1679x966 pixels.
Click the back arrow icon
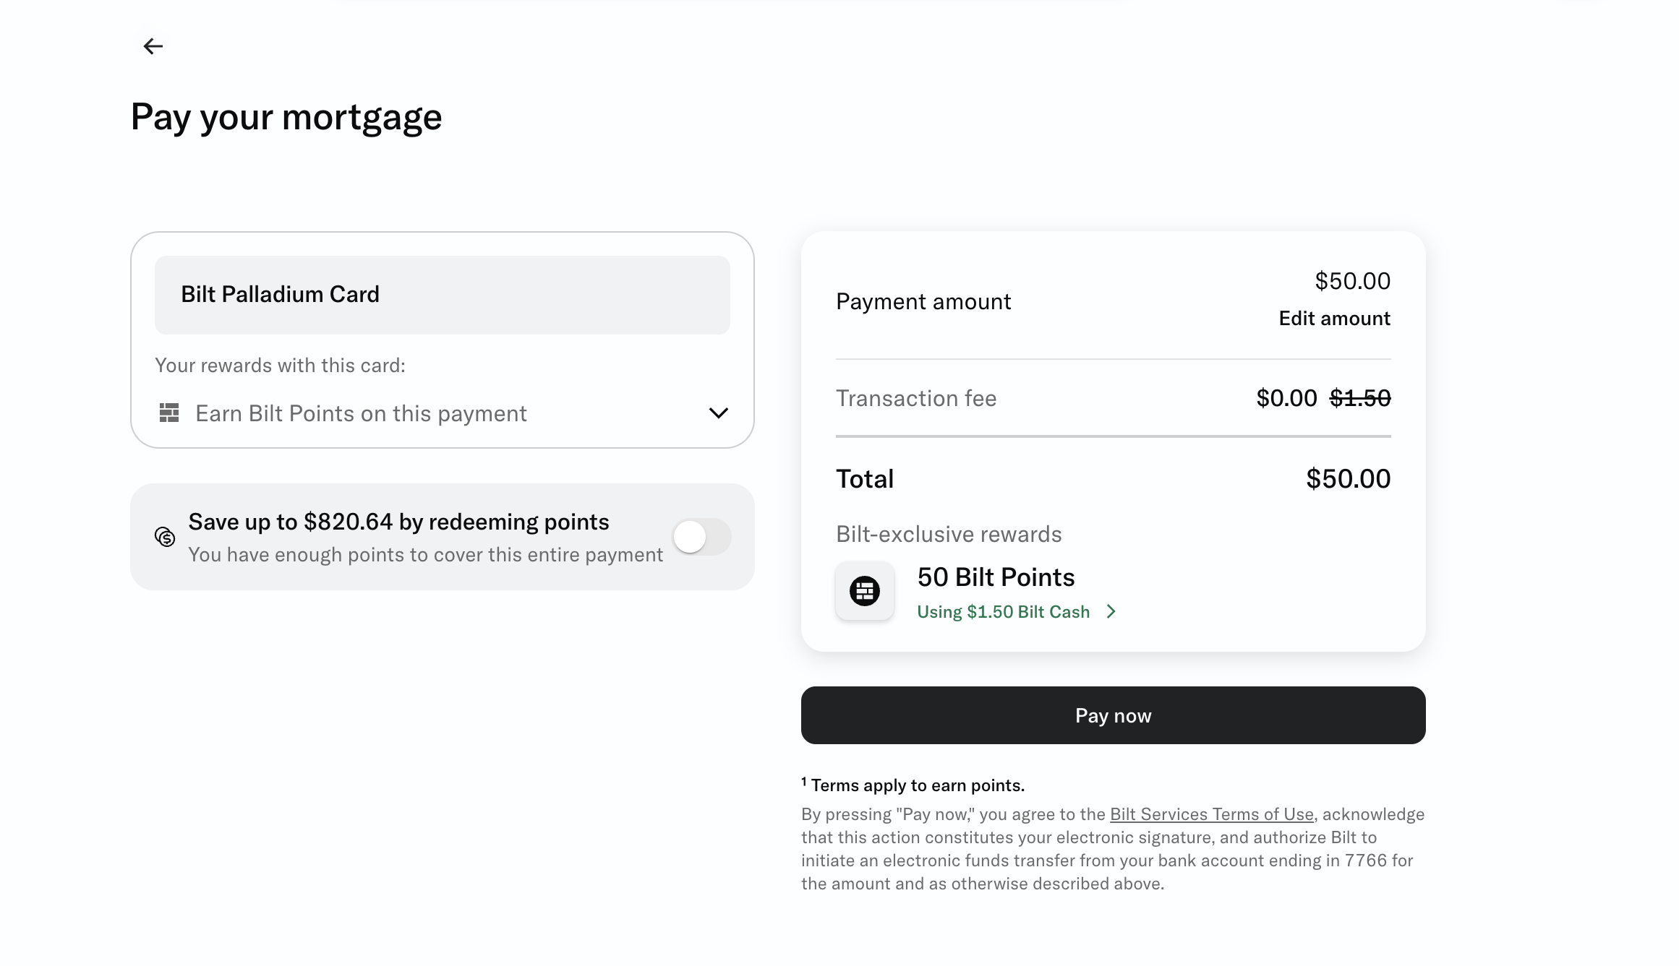coord(153,46)
